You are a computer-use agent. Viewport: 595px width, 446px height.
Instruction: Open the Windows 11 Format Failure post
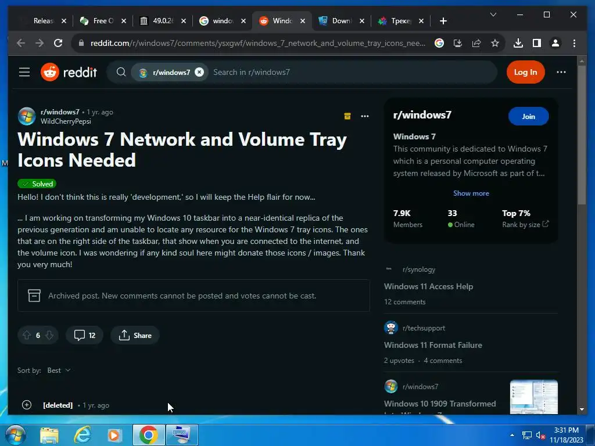pos(433,345)
